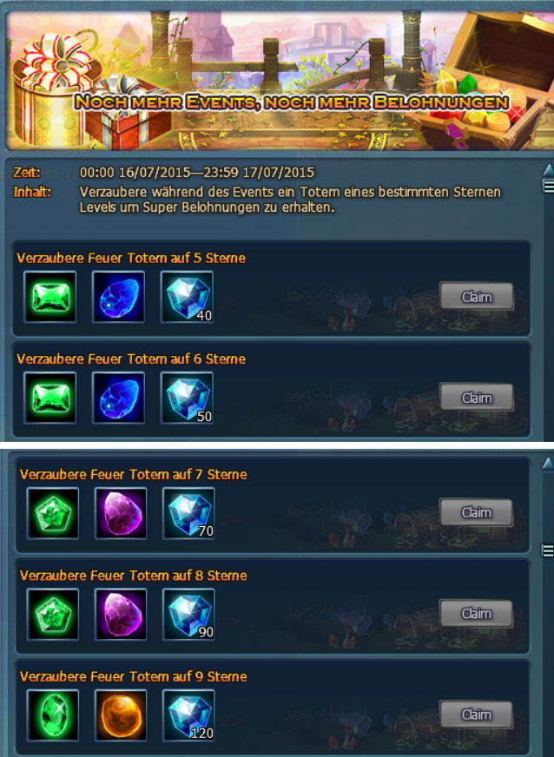Select the diamond icon labeled 90
The image size is (554, 757).
click(x=188, y=614)
